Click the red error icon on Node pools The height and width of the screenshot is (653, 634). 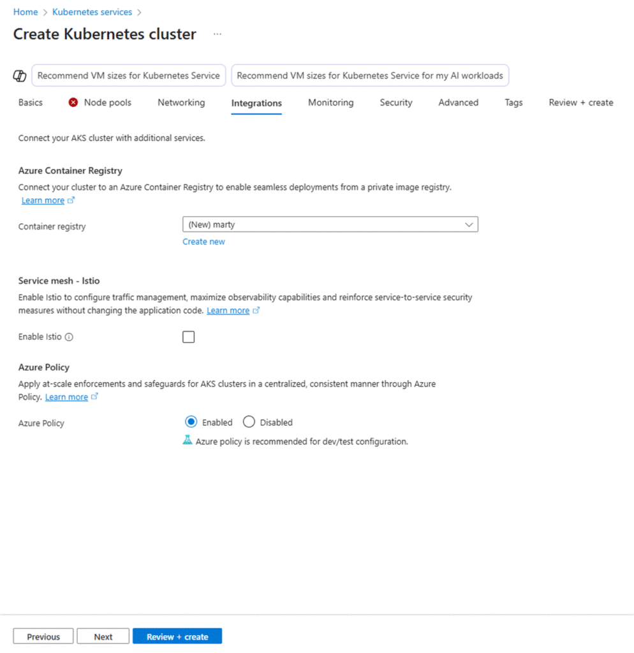(x=73, y=102)
